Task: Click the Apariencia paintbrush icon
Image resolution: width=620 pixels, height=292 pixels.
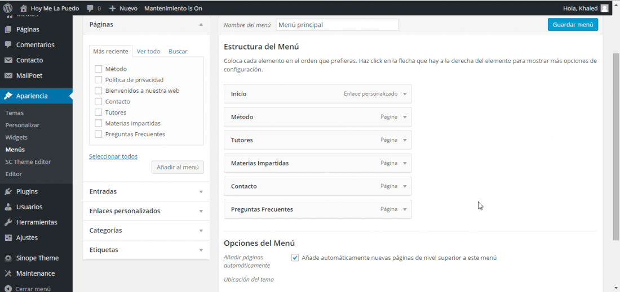Action: tap(8, 96)
